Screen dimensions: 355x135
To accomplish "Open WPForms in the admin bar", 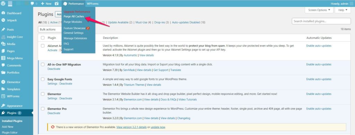I will tap(93, 3).
